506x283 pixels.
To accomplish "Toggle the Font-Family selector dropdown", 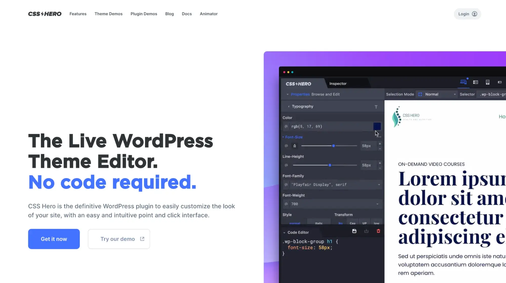I will coord(379,184).
